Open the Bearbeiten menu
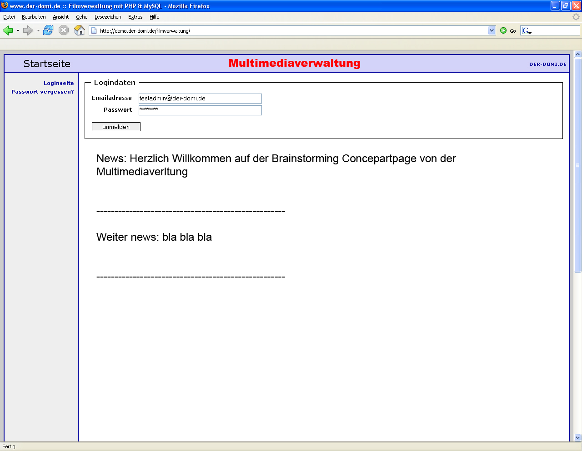Viewport: 582px width, 451px height. coord(34,17)
